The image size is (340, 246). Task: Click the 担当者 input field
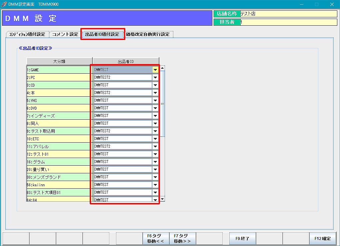click(x=288, y=22)
